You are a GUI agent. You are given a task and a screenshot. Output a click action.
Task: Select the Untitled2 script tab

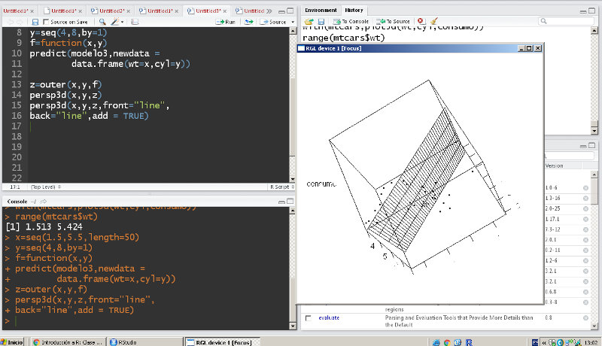tap(111, 11)
